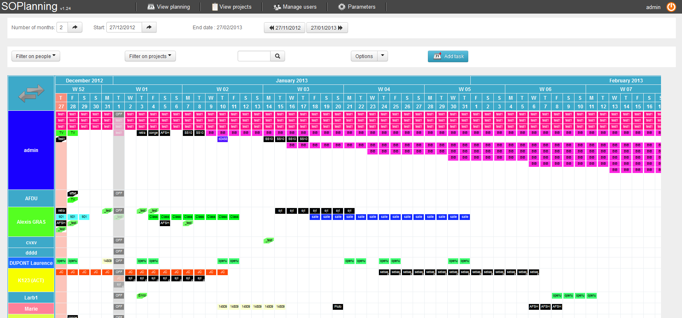Click the magnifier search button
Screen dimensions: 682x318
[x=278, y=56]
